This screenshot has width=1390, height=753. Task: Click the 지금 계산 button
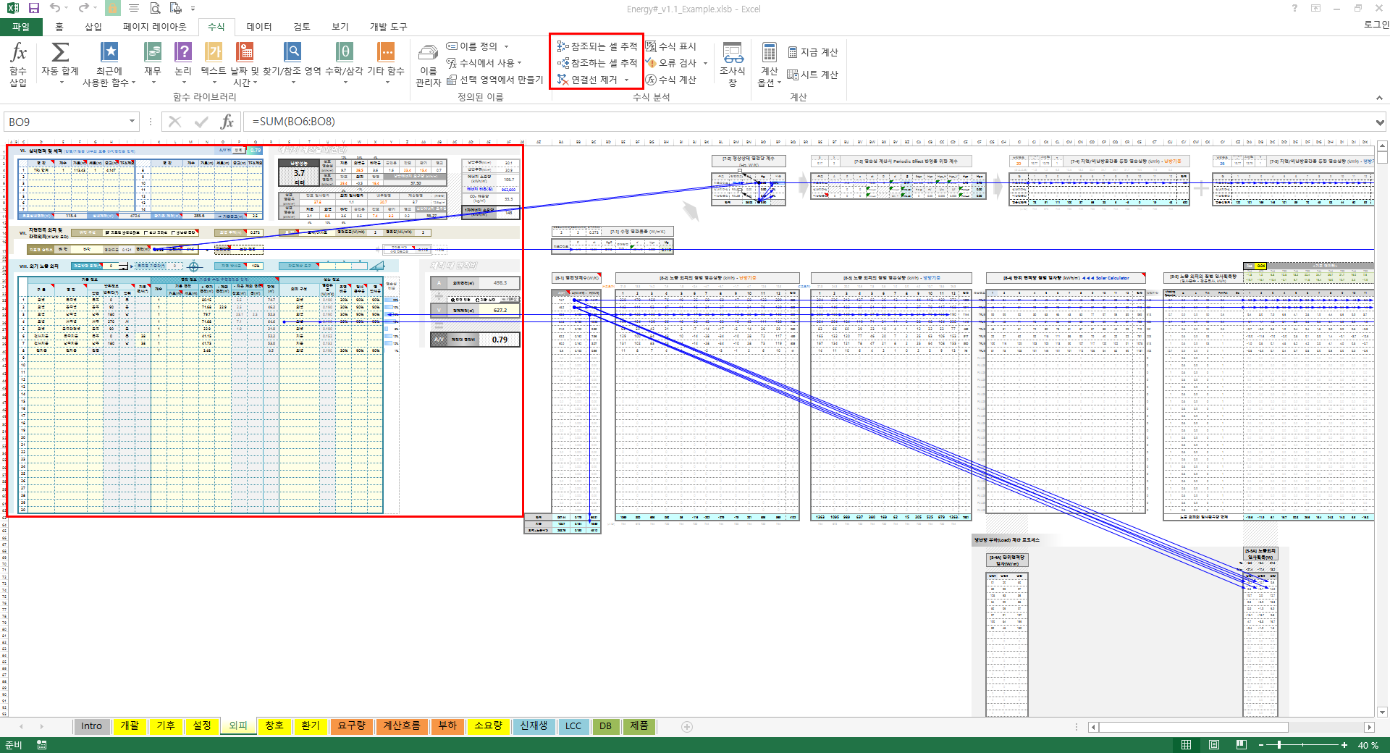point(812,52)
